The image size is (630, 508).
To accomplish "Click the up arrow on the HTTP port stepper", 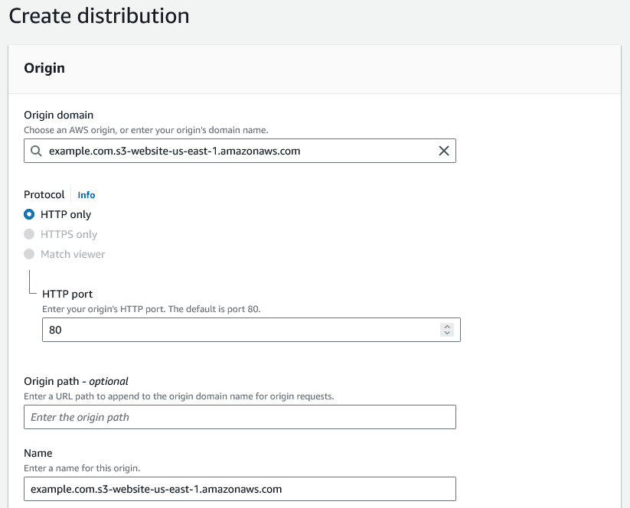I will click(447, 326).
